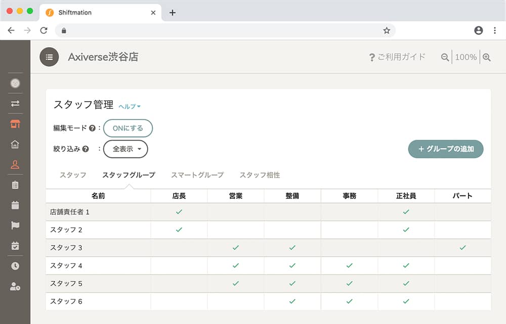
Task: Click the user avatar in sidebar
Action: point(15,83)
